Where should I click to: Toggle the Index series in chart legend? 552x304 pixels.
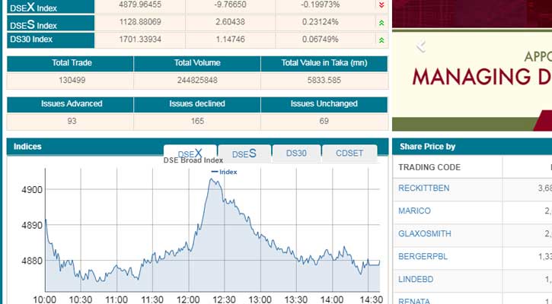[224, 172]
